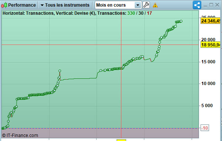Click the 24 346,45 orange price label
The width and height of the screenshot is (222, 141).
pyautogui.click(x=211, y=21)
